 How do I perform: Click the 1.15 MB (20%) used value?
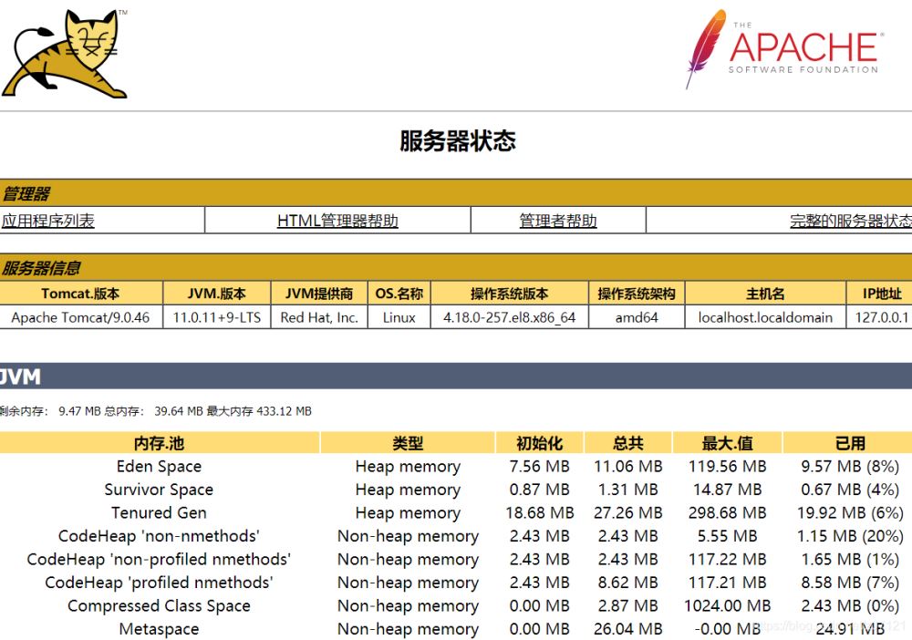(x=850, y=536)
